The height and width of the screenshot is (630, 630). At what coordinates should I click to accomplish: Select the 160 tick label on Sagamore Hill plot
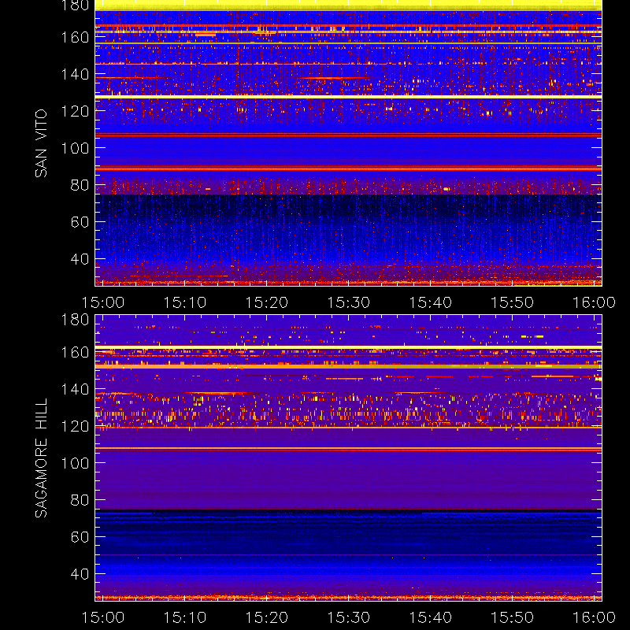coord(75,352)
